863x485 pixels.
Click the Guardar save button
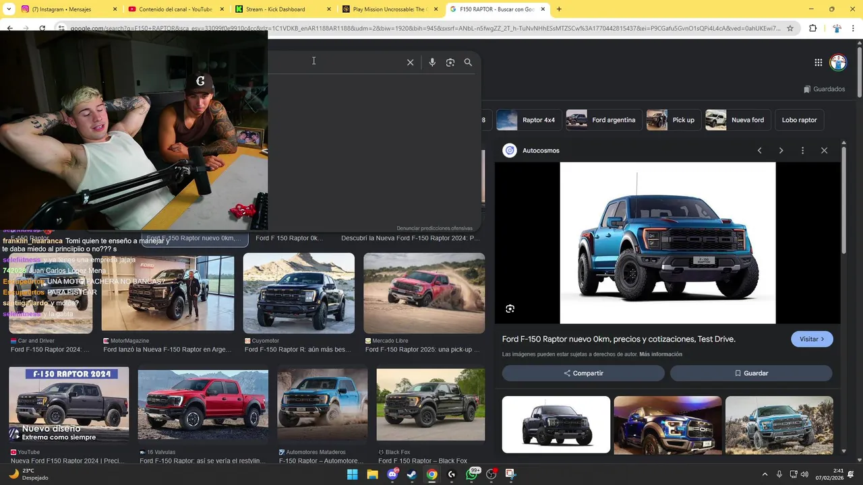751,373
